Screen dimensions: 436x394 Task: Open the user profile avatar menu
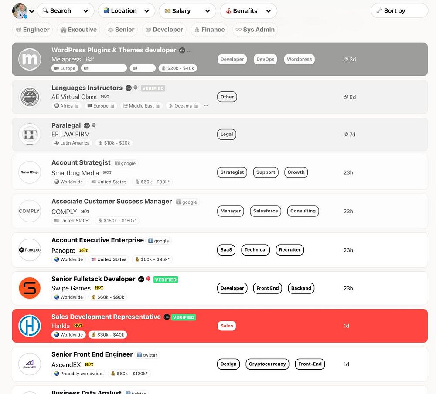20,11
